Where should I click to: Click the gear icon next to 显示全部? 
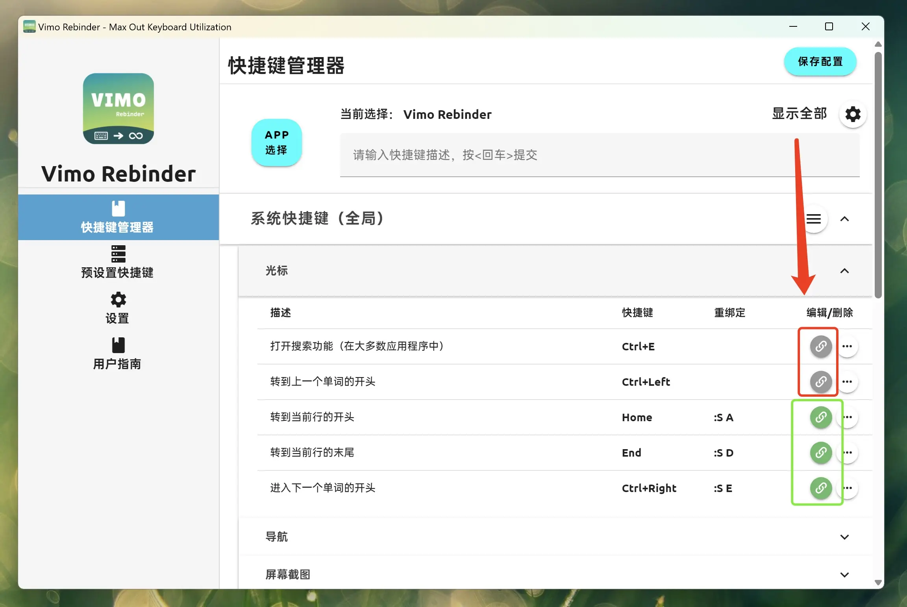(853, 115)
